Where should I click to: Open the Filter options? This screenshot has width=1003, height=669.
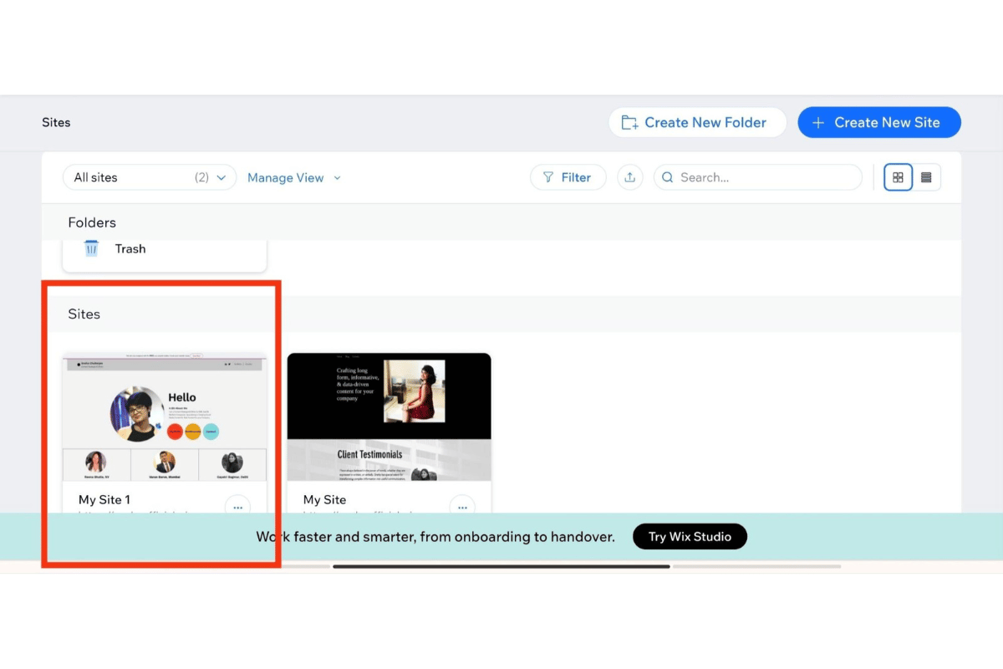tap(568, 177)
